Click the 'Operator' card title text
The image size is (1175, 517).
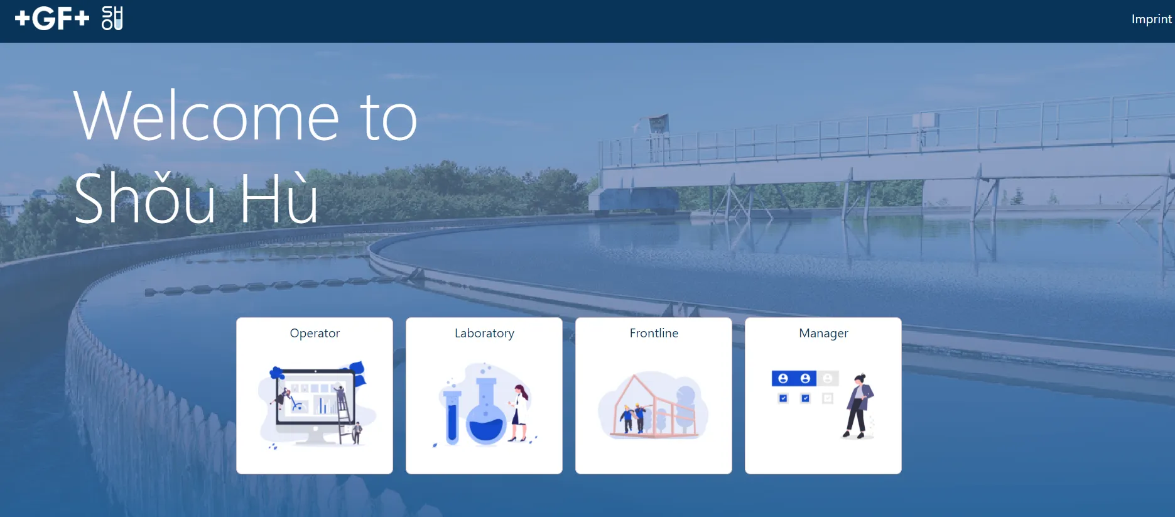(315, 333)
